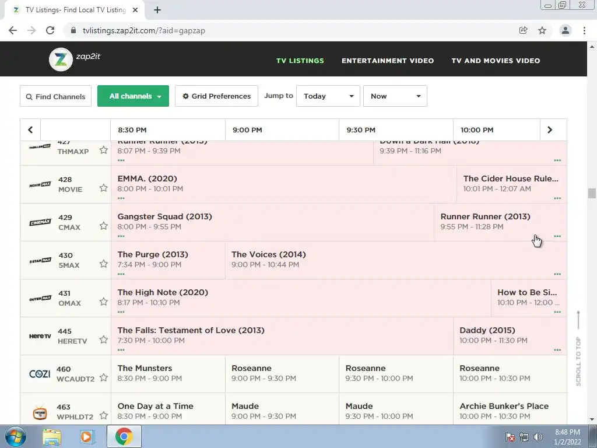Click the COZI TV channel logo

click(x=40, y=374)
